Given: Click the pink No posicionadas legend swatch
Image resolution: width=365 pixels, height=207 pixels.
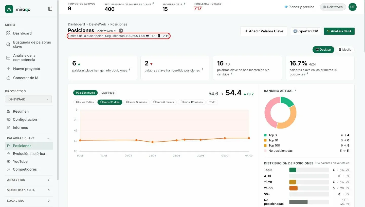Looking at the screenshot, I should [x=265, y=151].
